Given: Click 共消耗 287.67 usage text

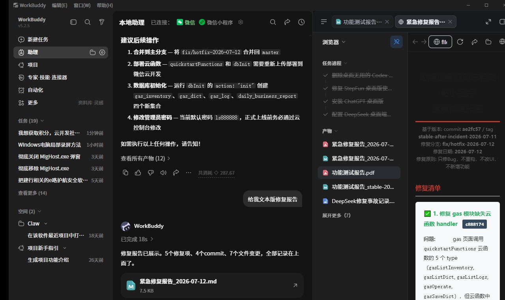Looking at the screenshot, I should click(216, 173).
